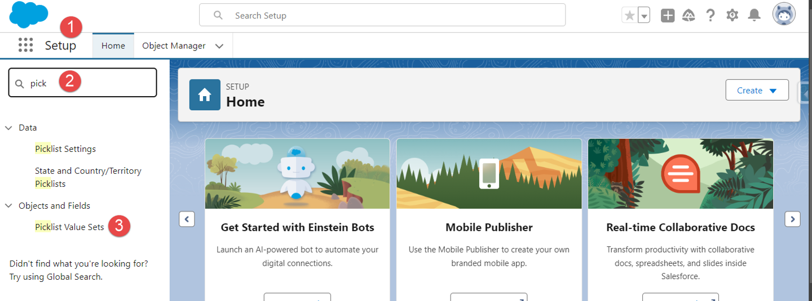Screen dimensions: 812x301
Task: Click the Einstein Bots card image
Action: pyautogui.click(x=297, y=174)
